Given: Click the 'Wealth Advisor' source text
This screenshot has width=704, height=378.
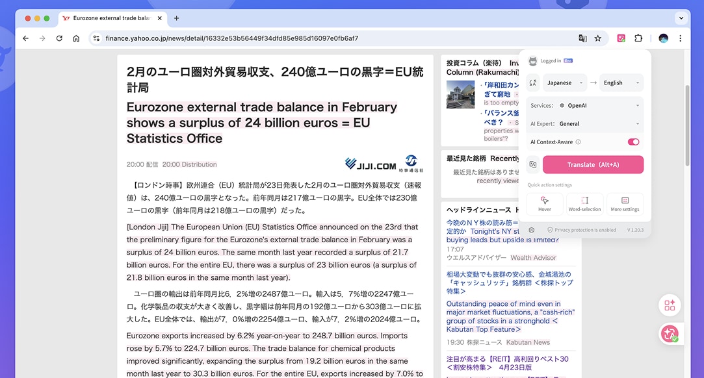Looking at the screenshot, I should [x=534, y=258].
